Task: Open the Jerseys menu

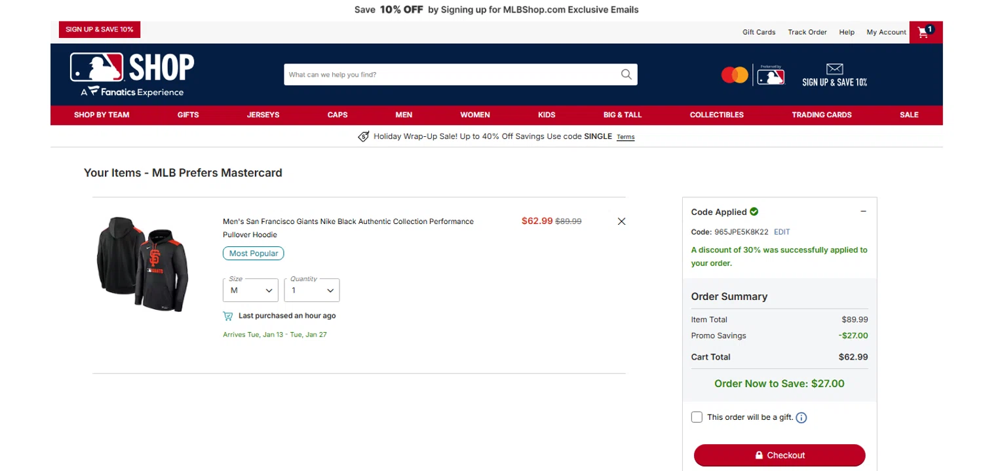Action: [x=263, y=115]
